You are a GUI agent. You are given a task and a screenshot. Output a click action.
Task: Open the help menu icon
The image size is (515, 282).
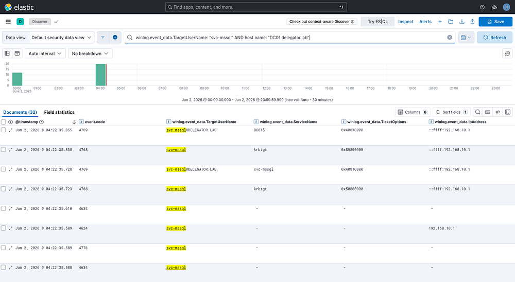(x=482, y=7)
